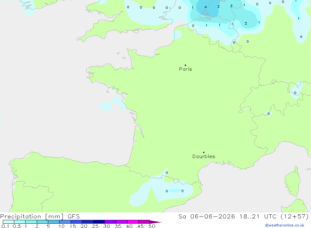Click the 10 to 15 mm legend swatch
This screenshot has height=228, width=311.
(65, 222)
